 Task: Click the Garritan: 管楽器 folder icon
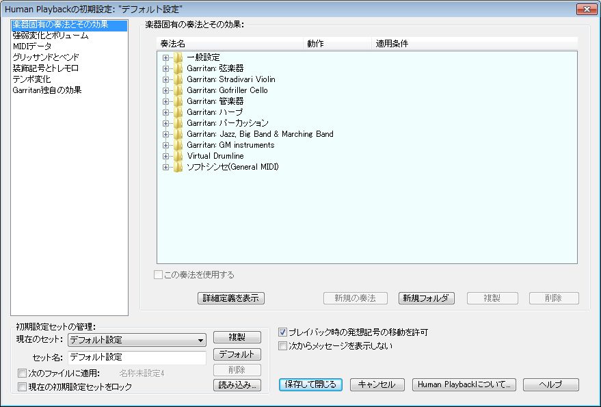178,101
